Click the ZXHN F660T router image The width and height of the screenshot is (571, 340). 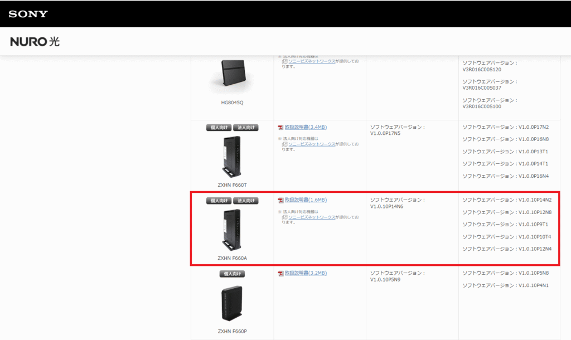pyautogui.click(x=232, y=157)
